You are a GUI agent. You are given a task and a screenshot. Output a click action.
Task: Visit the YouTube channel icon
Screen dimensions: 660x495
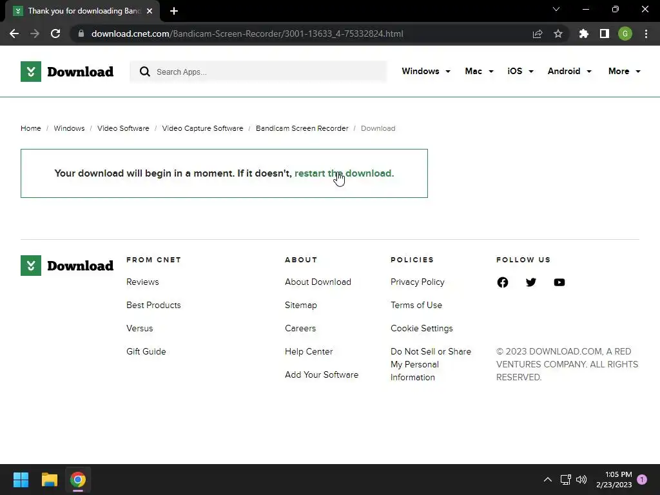(x=559, y=282)
